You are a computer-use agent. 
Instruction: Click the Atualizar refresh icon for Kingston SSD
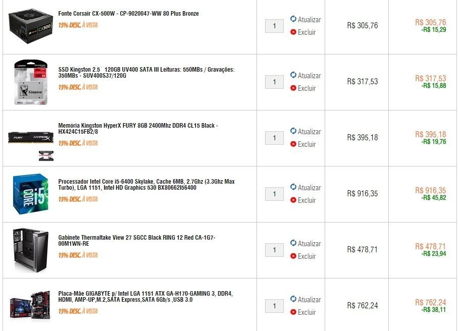[x=293, y=75]
